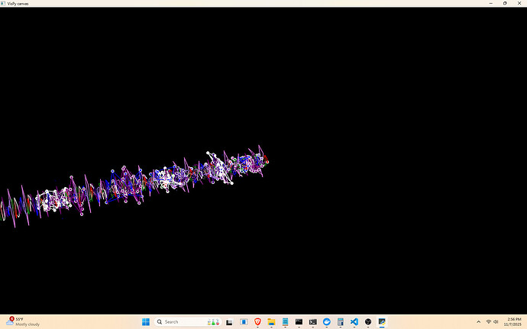Launch Brave browser from the taskbar

point(257,322)
